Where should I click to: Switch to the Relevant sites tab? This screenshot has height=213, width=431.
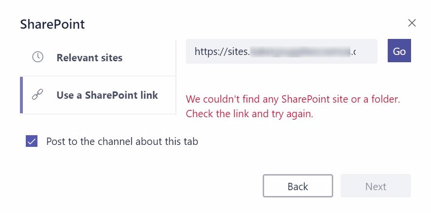(98, 58)
